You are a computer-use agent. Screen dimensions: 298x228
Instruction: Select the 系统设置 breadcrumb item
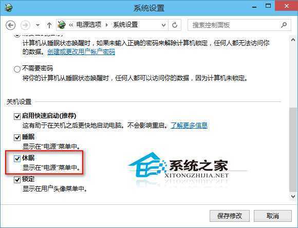[x=125, y=25]
